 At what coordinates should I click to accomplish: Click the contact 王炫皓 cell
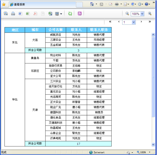tap(76, 66)
